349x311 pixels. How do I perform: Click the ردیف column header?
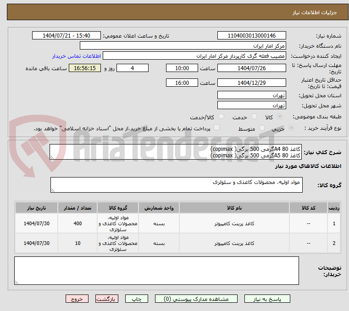point(334,208)
